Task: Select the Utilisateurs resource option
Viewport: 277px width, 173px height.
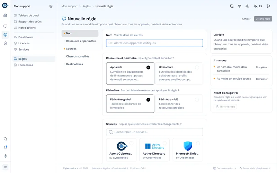Action: click(179, 73)
